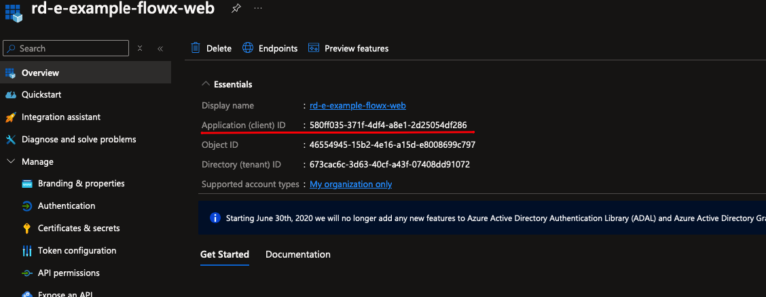
Task: Click the API permissions icon
Action: pyautogui.click(x=27, y=273)
